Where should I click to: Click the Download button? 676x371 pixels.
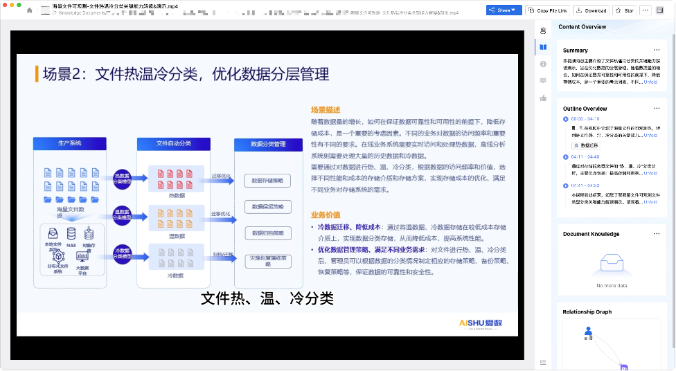591,10
